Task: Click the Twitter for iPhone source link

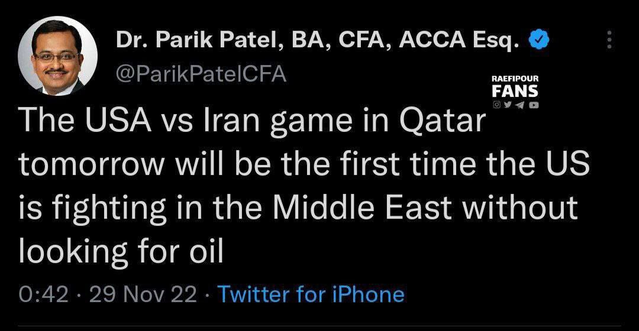Action: tap(311, 294)
